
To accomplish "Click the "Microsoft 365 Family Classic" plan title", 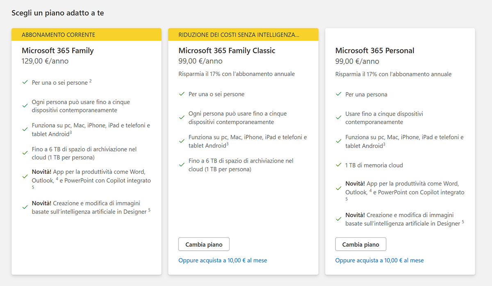I will [x=227, y=50].
